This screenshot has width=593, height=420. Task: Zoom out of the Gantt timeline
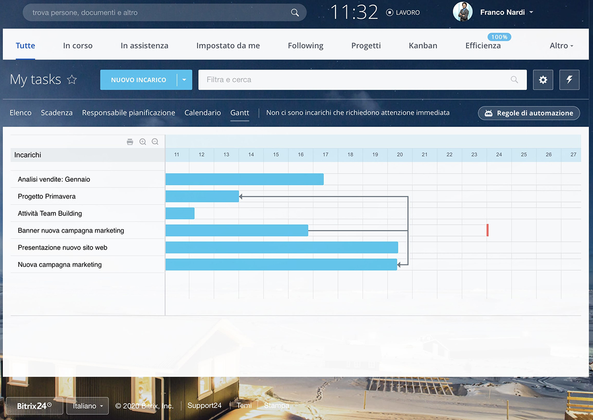(155, 141)
